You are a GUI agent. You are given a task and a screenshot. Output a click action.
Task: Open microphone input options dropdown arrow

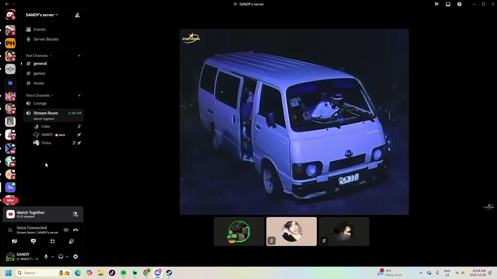pyautogui.click(x=52, y=257)
